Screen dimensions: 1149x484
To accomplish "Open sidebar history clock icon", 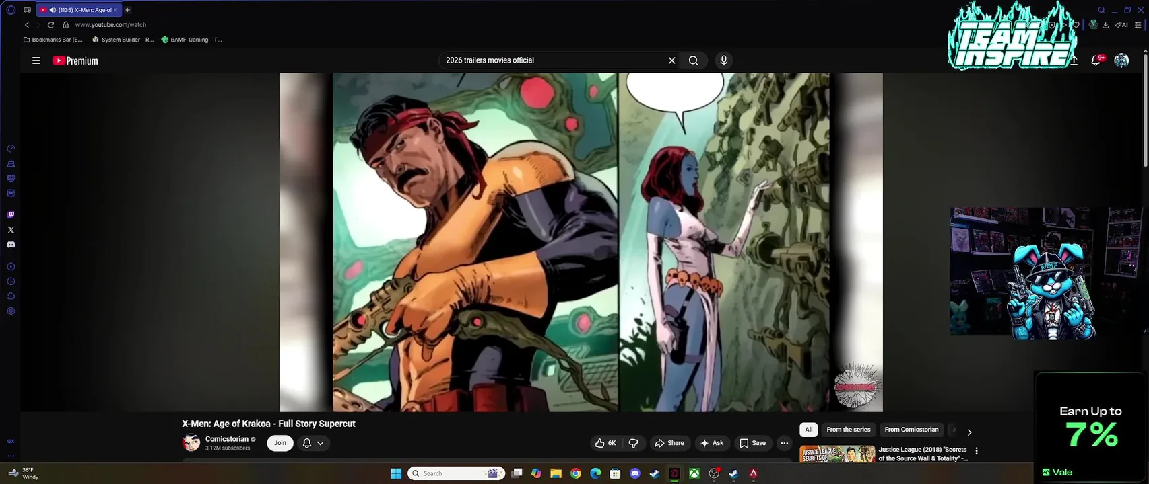I will click(x=11, y=282).
